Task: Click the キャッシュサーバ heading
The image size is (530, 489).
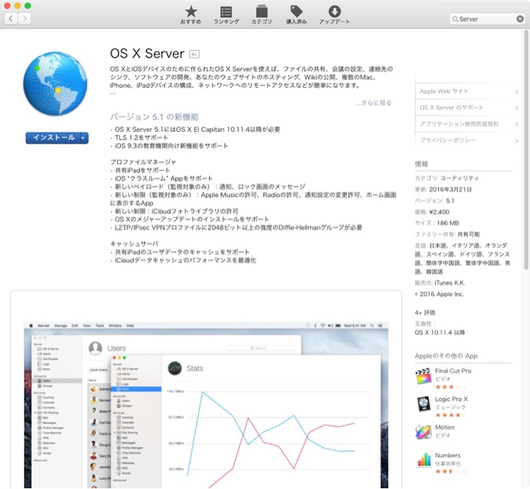Action: tap(134, 244)
